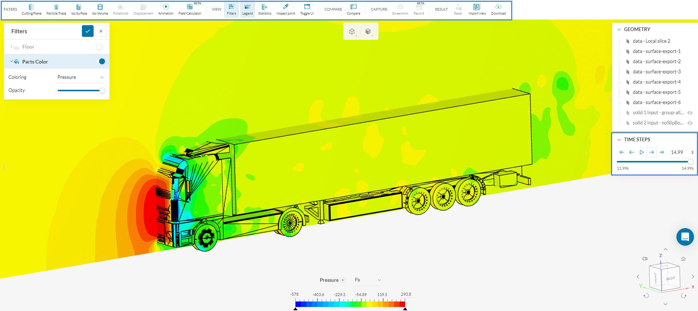The width and height of the screenshot is (698, 311).
Task: Toggle visibility of solid 1 input
Action: (690, 113)
